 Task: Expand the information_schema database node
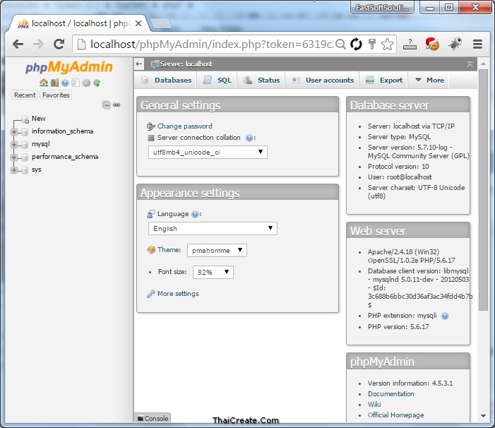[14, 131]
